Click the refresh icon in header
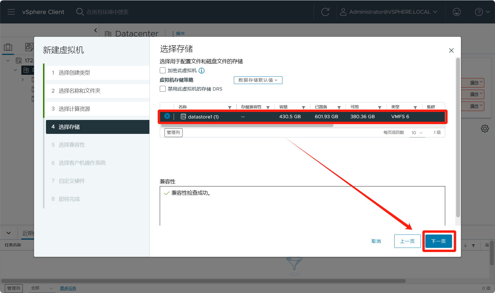The width and height of the screenshot is (495, 293). (x=325, y=12)
